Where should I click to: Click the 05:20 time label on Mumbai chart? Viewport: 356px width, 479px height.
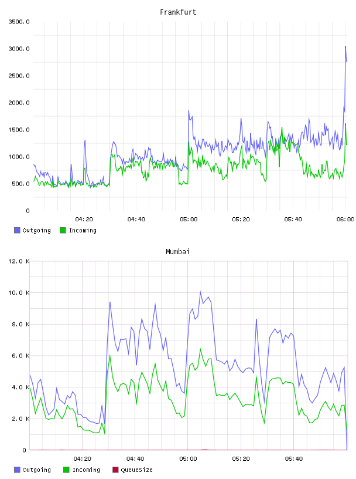pyautogui.click(x=241, y=459)
